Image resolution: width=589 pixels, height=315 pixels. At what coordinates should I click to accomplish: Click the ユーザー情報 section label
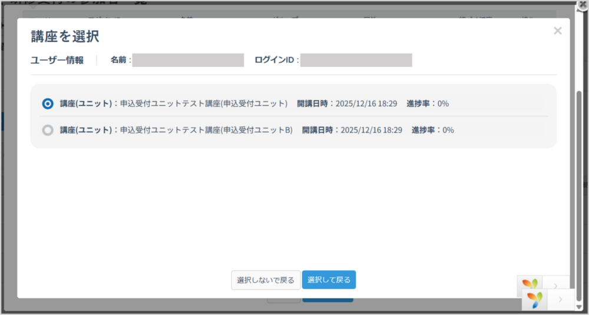57,60
